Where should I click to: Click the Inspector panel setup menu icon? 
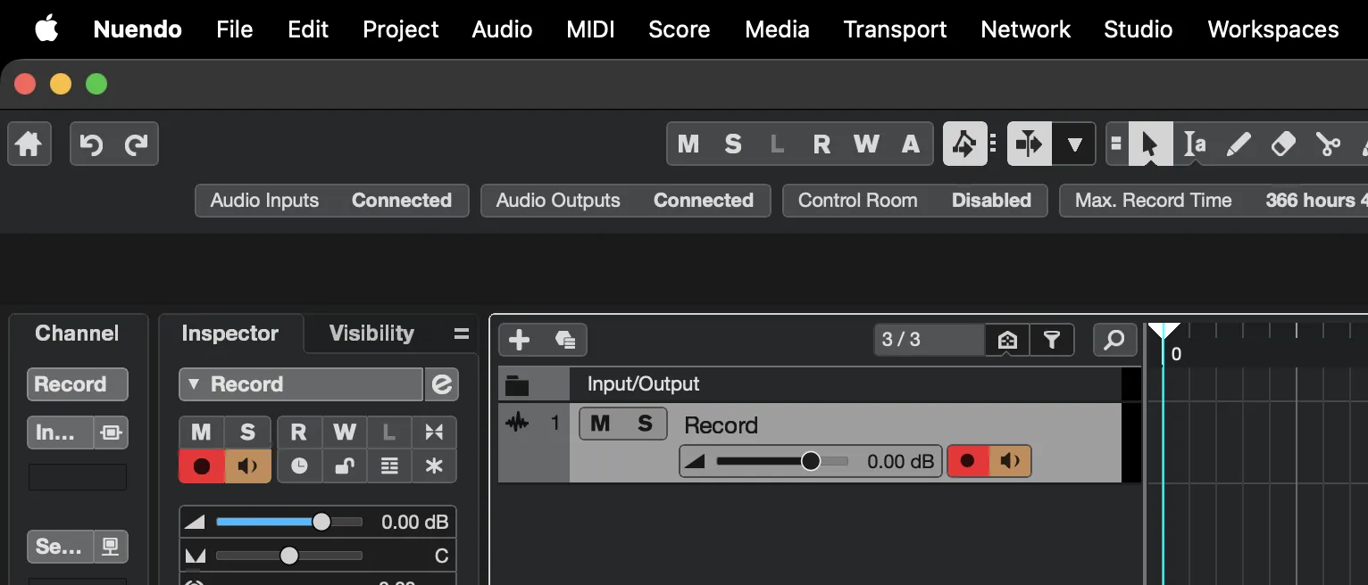[462, 334]
